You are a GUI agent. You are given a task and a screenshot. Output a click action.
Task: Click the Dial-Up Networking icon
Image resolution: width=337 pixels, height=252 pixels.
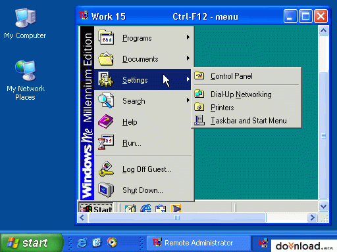pos(199,94)
